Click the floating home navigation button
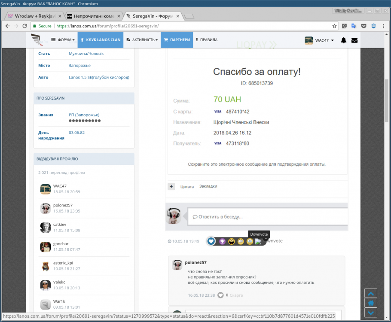391x322 pixels. 371,303
